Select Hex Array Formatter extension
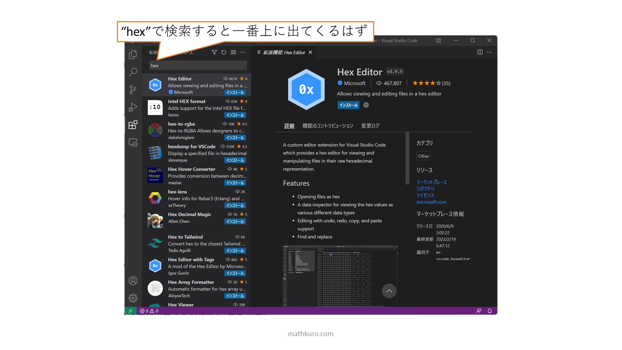622x350 pixels. (196, 289)
